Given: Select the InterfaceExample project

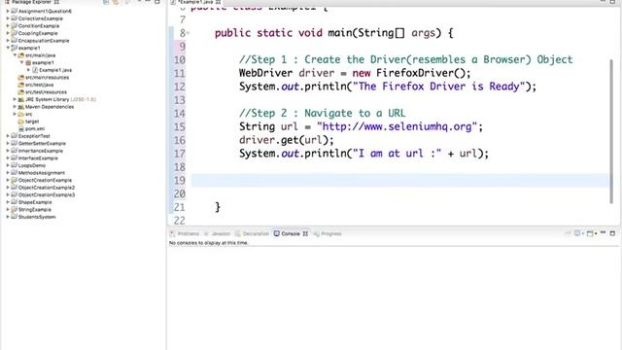Looking at the screenshot, I should pyautogui.click(x=38, y=157).
